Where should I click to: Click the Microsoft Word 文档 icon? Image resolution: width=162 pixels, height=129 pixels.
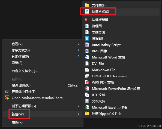point(87,57)
